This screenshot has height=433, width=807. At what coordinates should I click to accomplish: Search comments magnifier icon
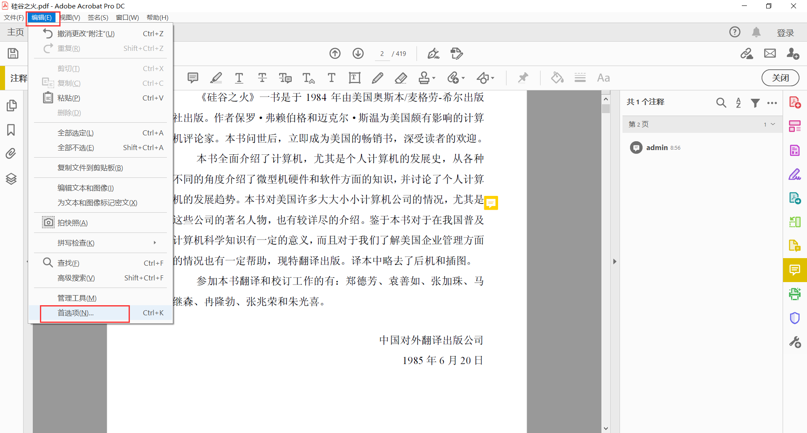coord(721,103)
